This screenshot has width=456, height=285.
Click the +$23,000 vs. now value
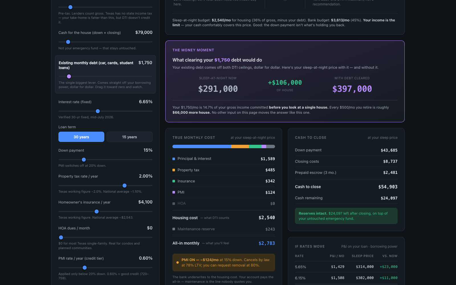tap(388, 267)
